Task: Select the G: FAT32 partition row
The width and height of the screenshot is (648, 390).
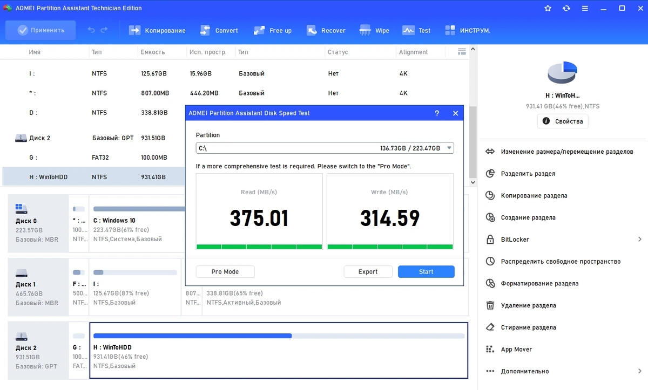Action: pyautogui.click(x=94, y=158)
